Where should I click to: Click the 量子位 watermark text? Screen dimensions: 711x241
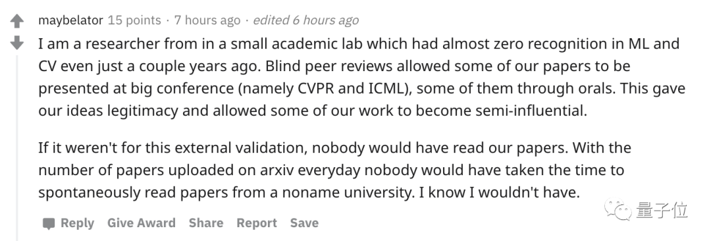click(662, 211)
